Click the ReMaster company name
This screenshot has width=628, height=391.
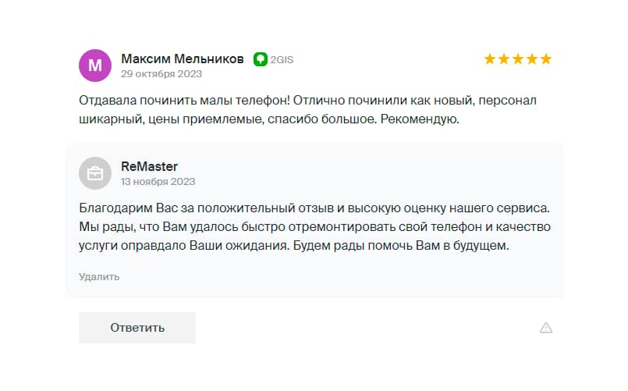tap(150, 166)
